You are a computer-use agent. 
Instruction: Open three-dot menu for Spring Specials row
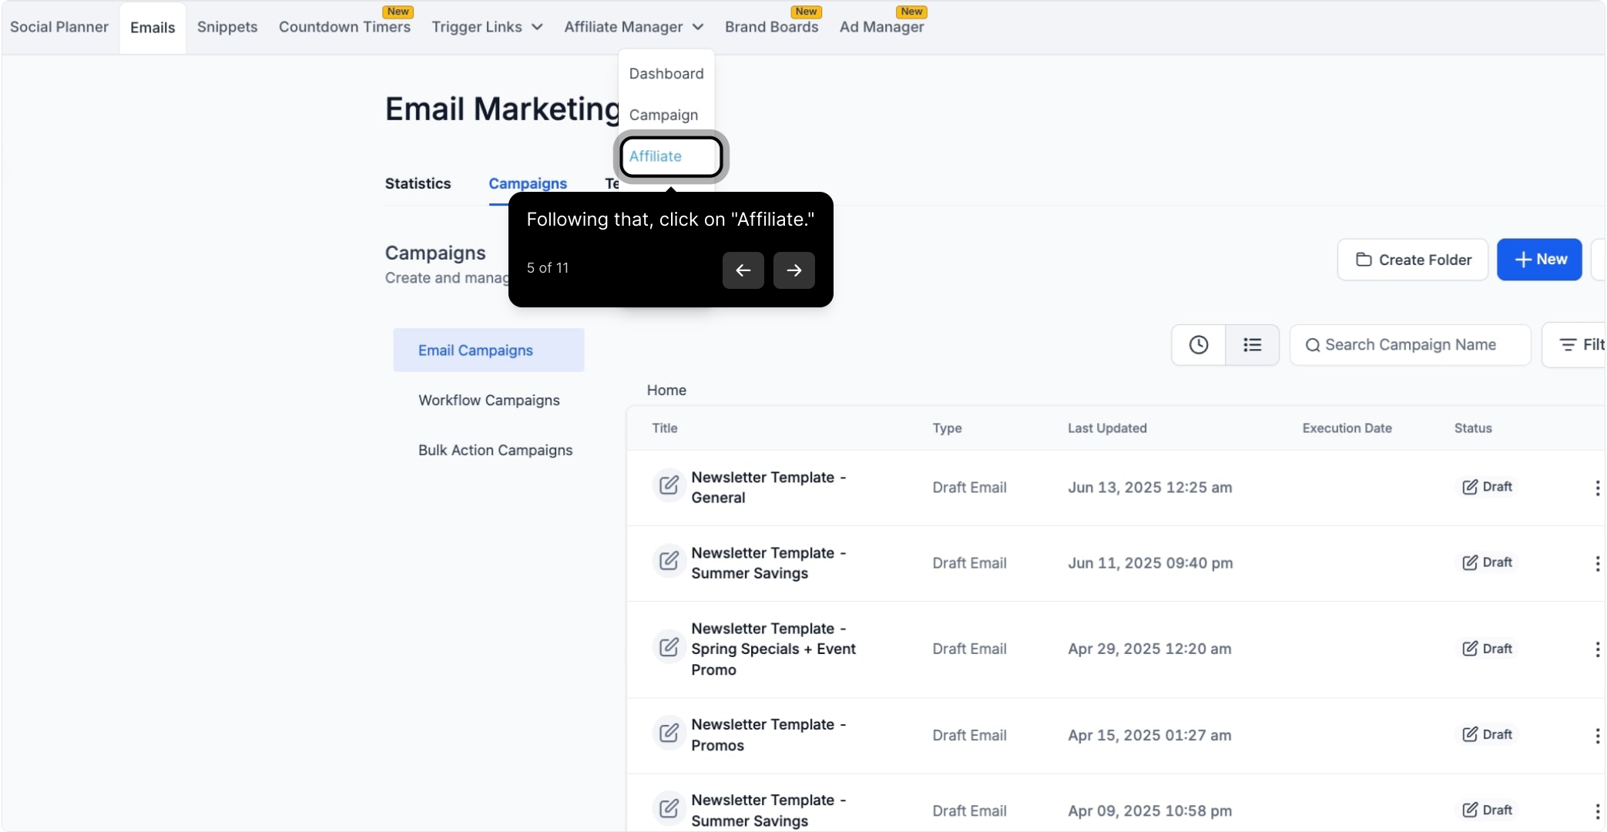click(1597, 649)
